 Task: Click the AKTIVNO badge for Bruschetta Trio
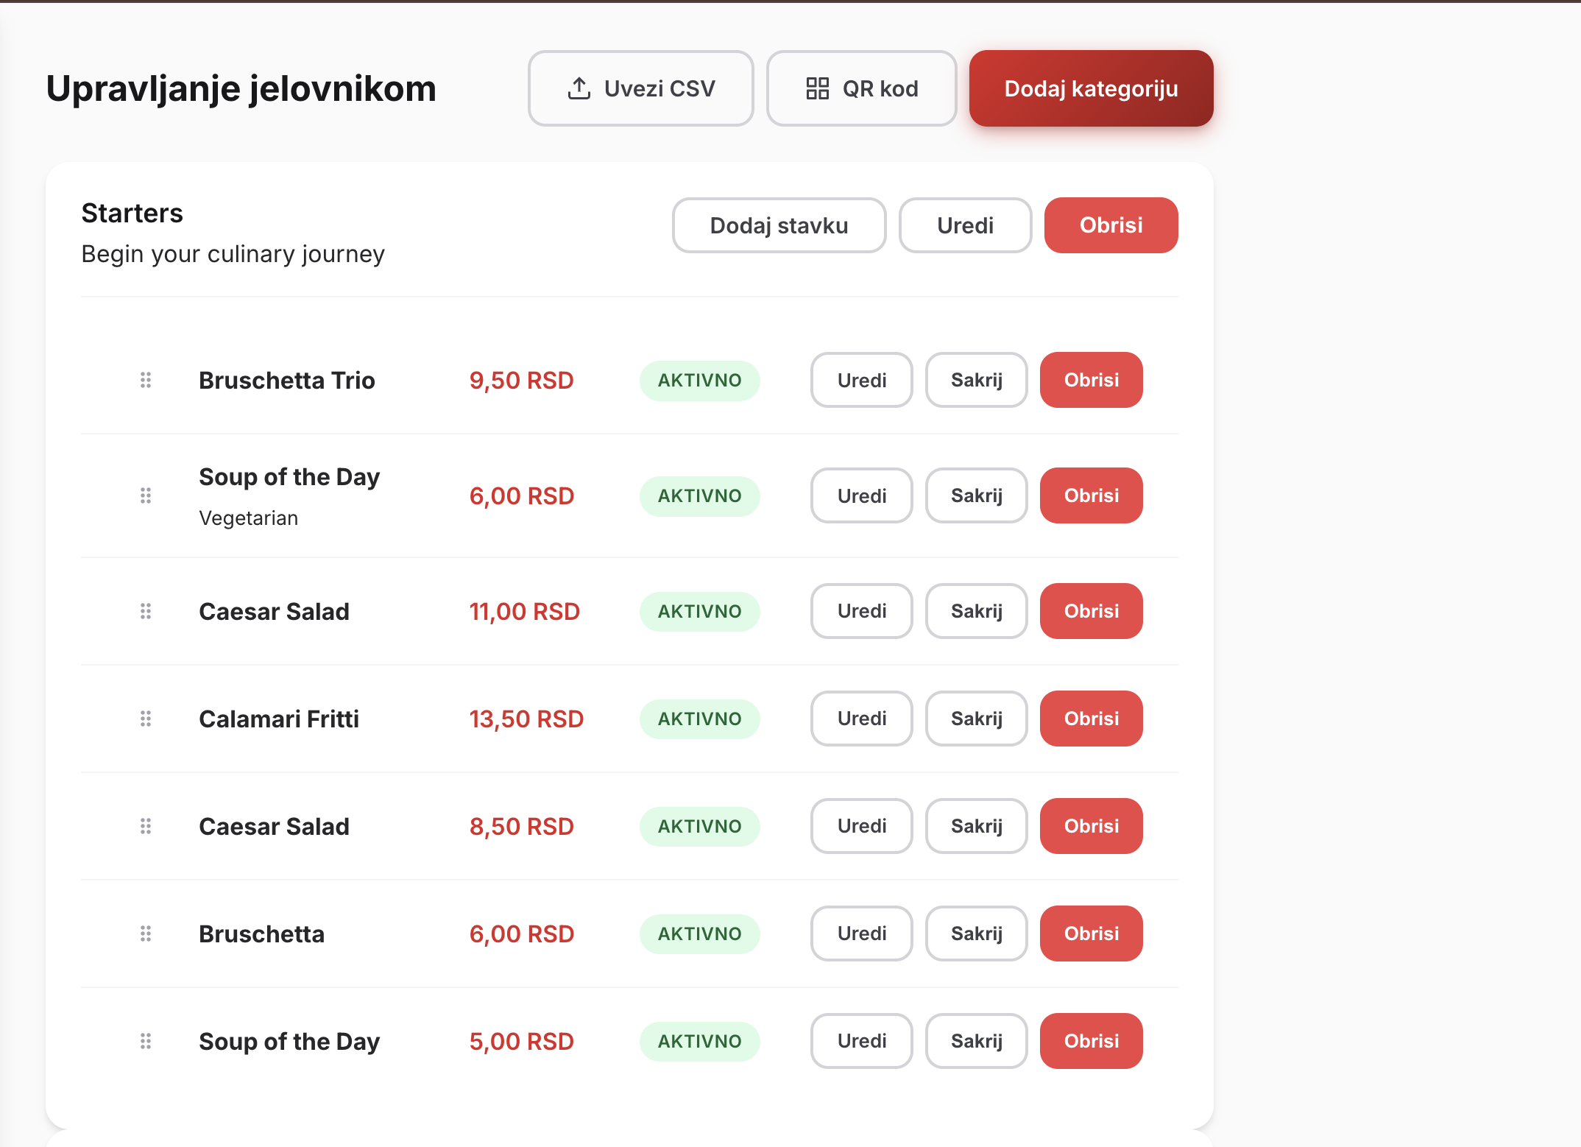pyautogui.click(x=699, y=381)
